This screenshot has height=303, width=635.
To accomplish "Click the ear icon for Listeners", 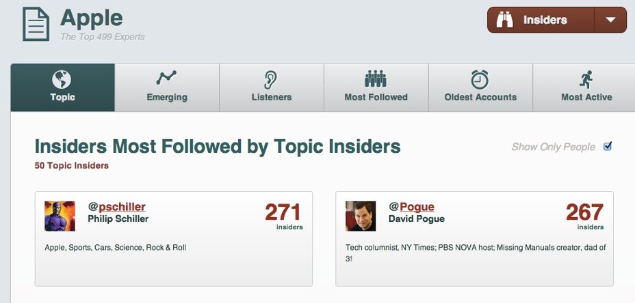I will pos(271,79).
